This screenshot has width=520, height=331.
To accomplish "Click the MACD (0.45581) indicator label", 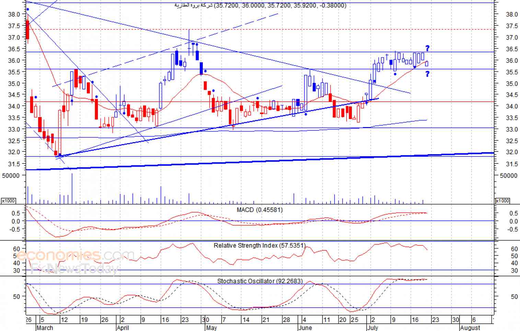I will 259,210.
